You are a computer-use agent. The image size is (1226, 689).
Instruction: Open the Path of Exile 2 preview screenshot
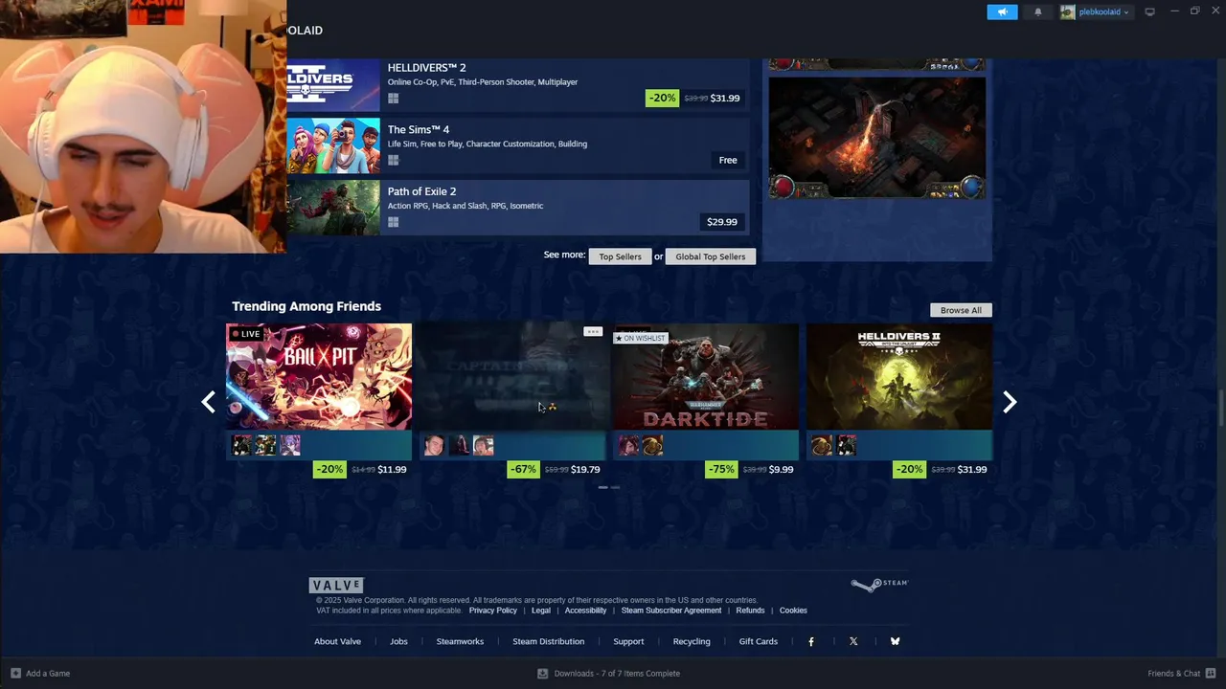(x=876, y=138)
